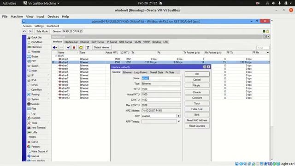Toggle Safe Mode

(42, 31)
